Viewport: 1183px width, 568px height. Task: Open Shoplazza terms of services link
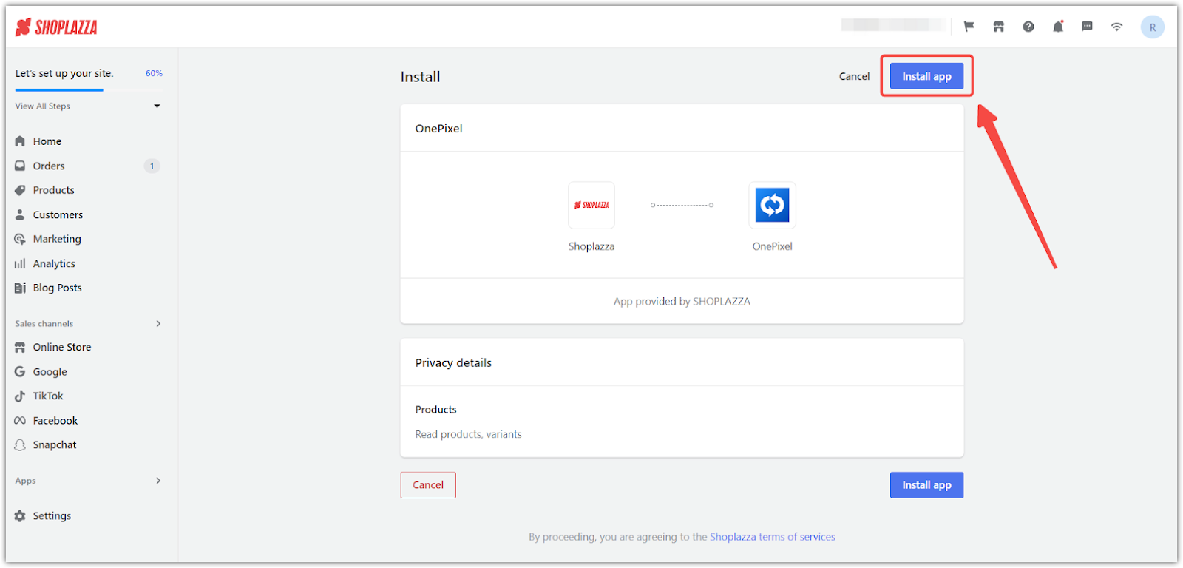[773, 537]
